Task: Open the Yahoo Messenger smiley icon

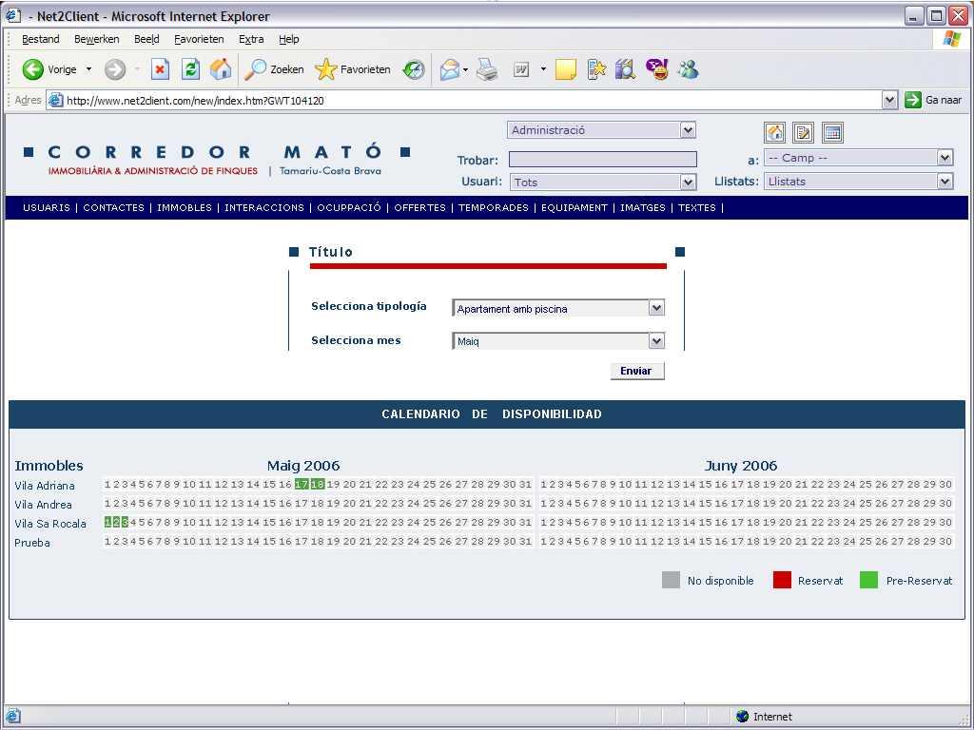Action: pos(657,69)
